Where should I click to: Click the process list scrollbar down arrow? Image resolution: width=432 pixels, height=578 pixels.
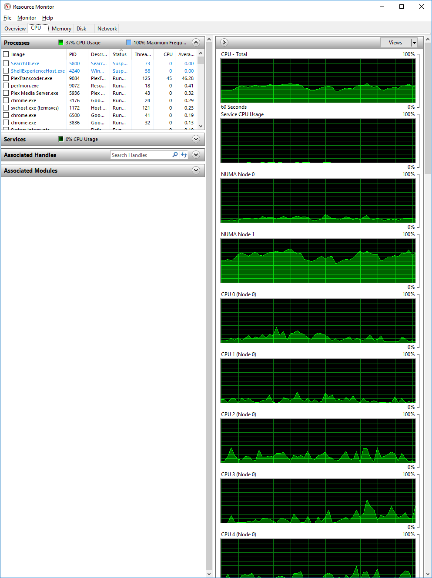tap(201, 126)
